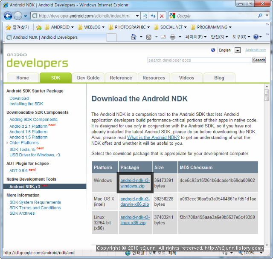Click the scrollbar down arrow
273x259 pixels.
tap(267, 245)
